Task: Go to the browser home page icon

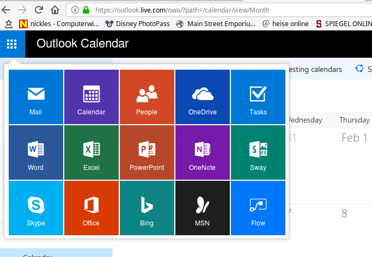Action: click(55, 10)
